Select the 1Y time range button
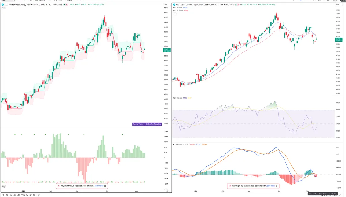The height and width of the screenshot is (197, 346). tap(27, 195)
